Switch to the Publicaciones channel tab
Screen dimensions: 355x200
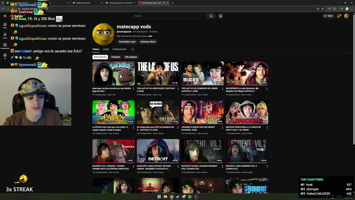click(120, 49)
